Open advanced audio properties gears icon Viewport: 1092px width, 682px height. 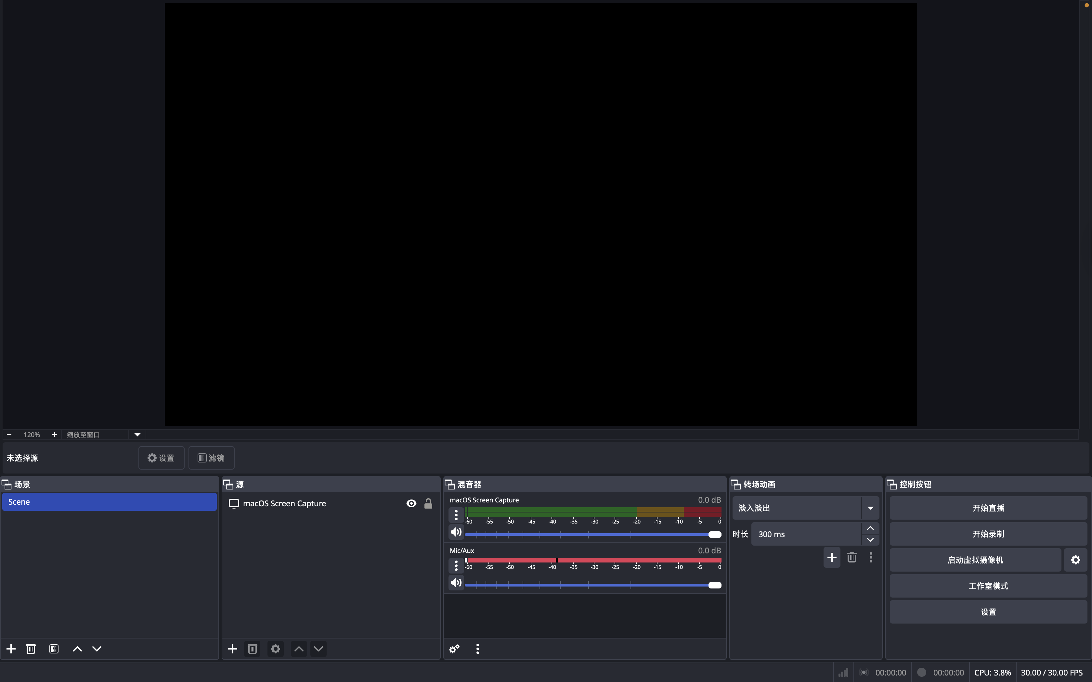pos(454,649)
